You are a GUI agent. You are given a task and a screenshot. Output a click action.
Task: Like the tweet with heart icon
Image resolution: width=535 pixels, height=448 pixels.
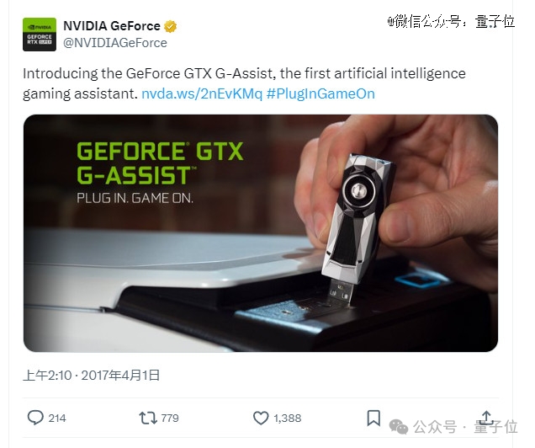[x=261, y=418]
